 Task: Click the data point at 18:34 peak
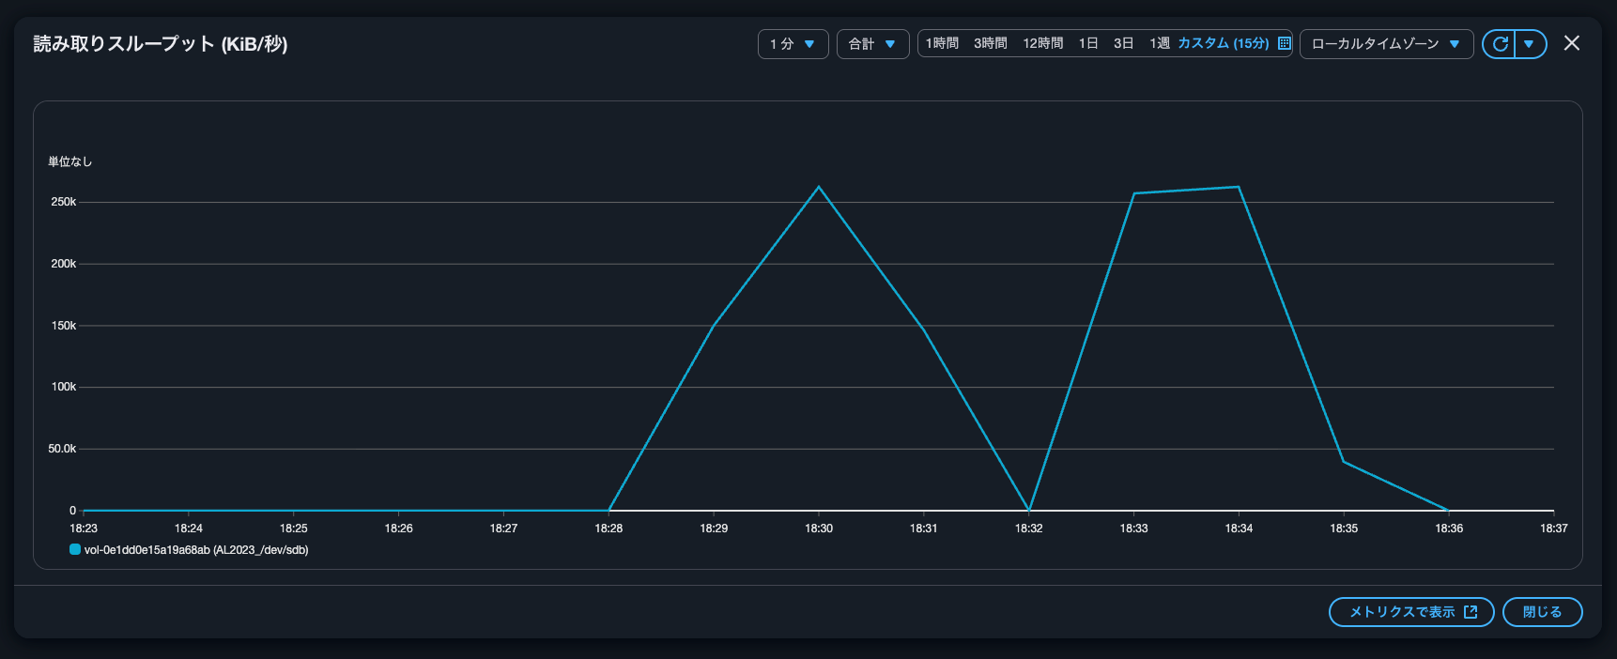click(x=1239, y=187)
